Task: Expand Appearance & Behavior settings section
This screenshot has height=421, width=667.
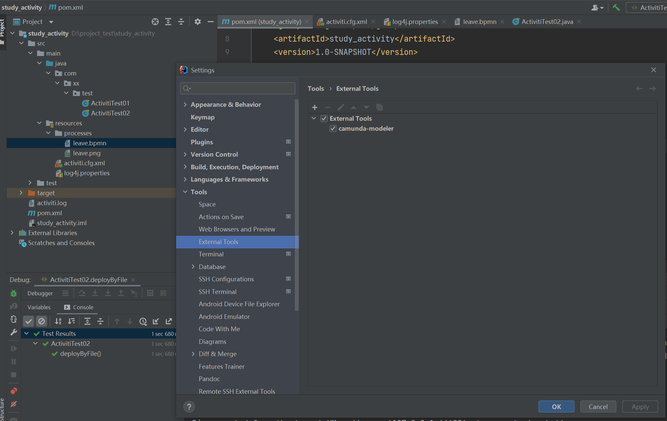Action: [x=185, y=104]
